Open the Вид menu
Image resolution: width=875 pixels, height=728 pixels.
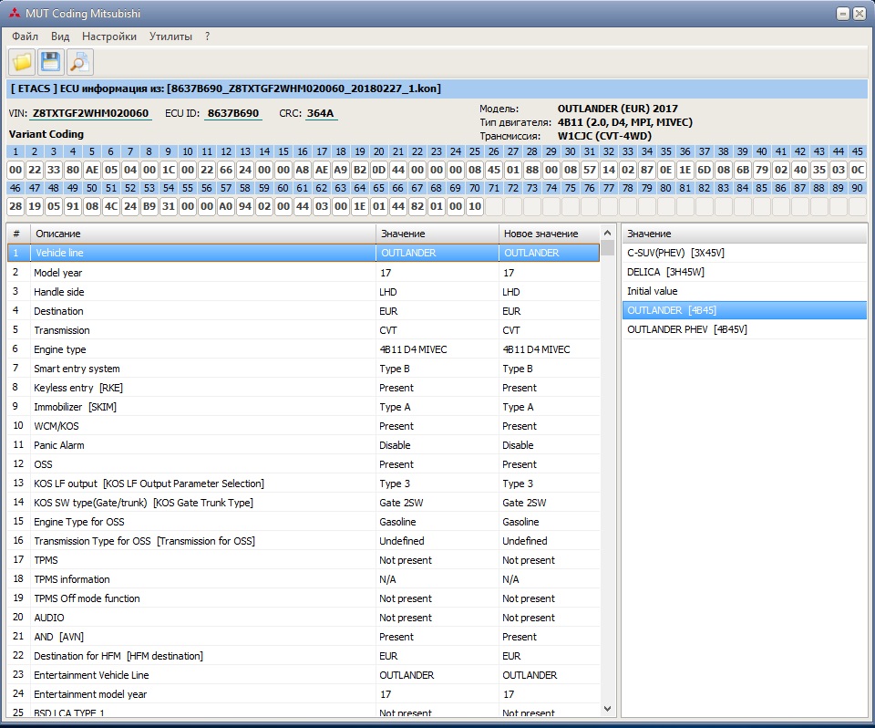pyautogui.click(x=60, y=36)
